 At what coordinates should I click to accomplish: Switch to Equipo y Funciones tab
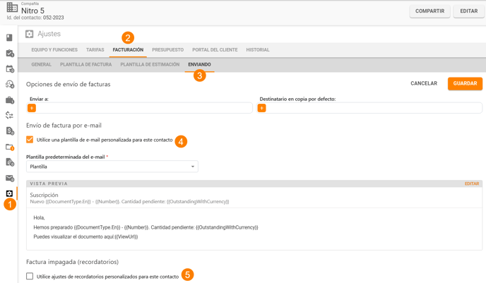point(54,50)
